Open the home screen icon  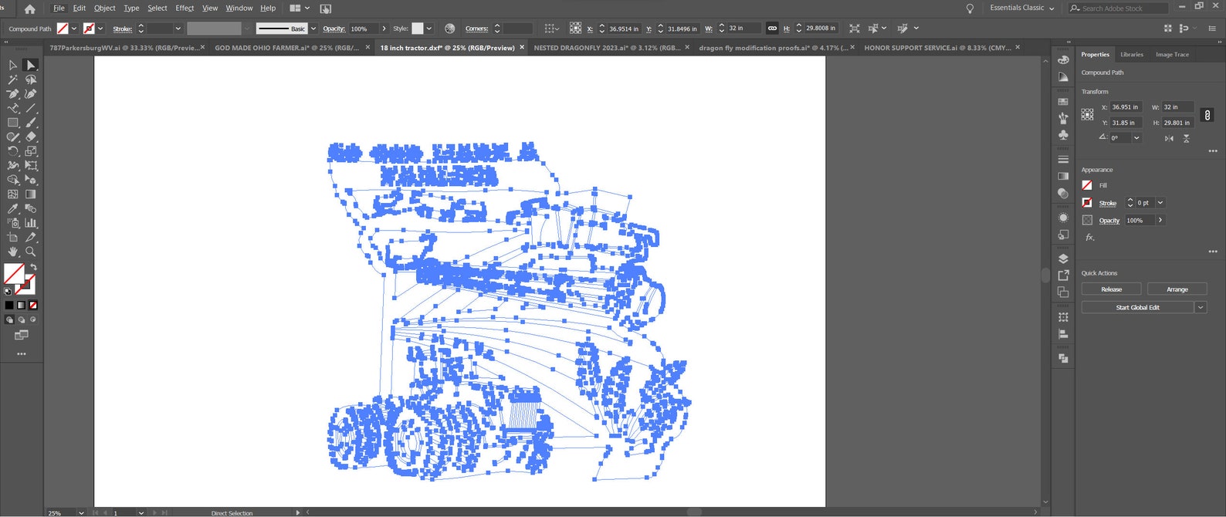[29, 9]
